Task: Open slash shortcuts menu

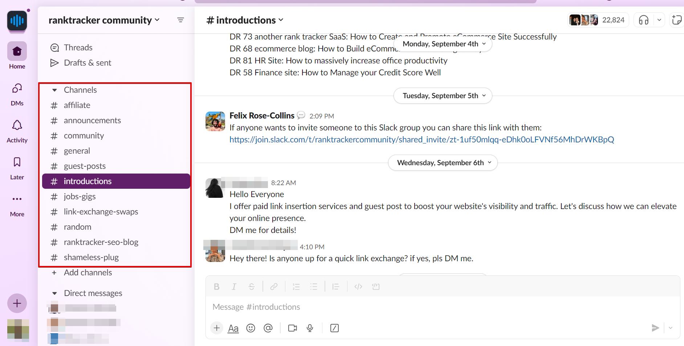Action: (x=335, y=328)
